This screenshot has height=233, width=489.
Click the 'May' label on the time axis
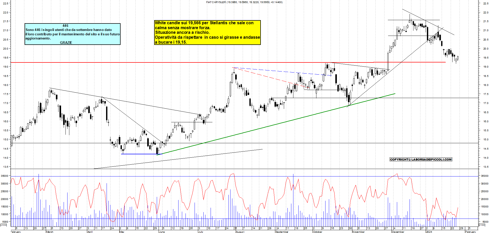(x=122, y=232)
